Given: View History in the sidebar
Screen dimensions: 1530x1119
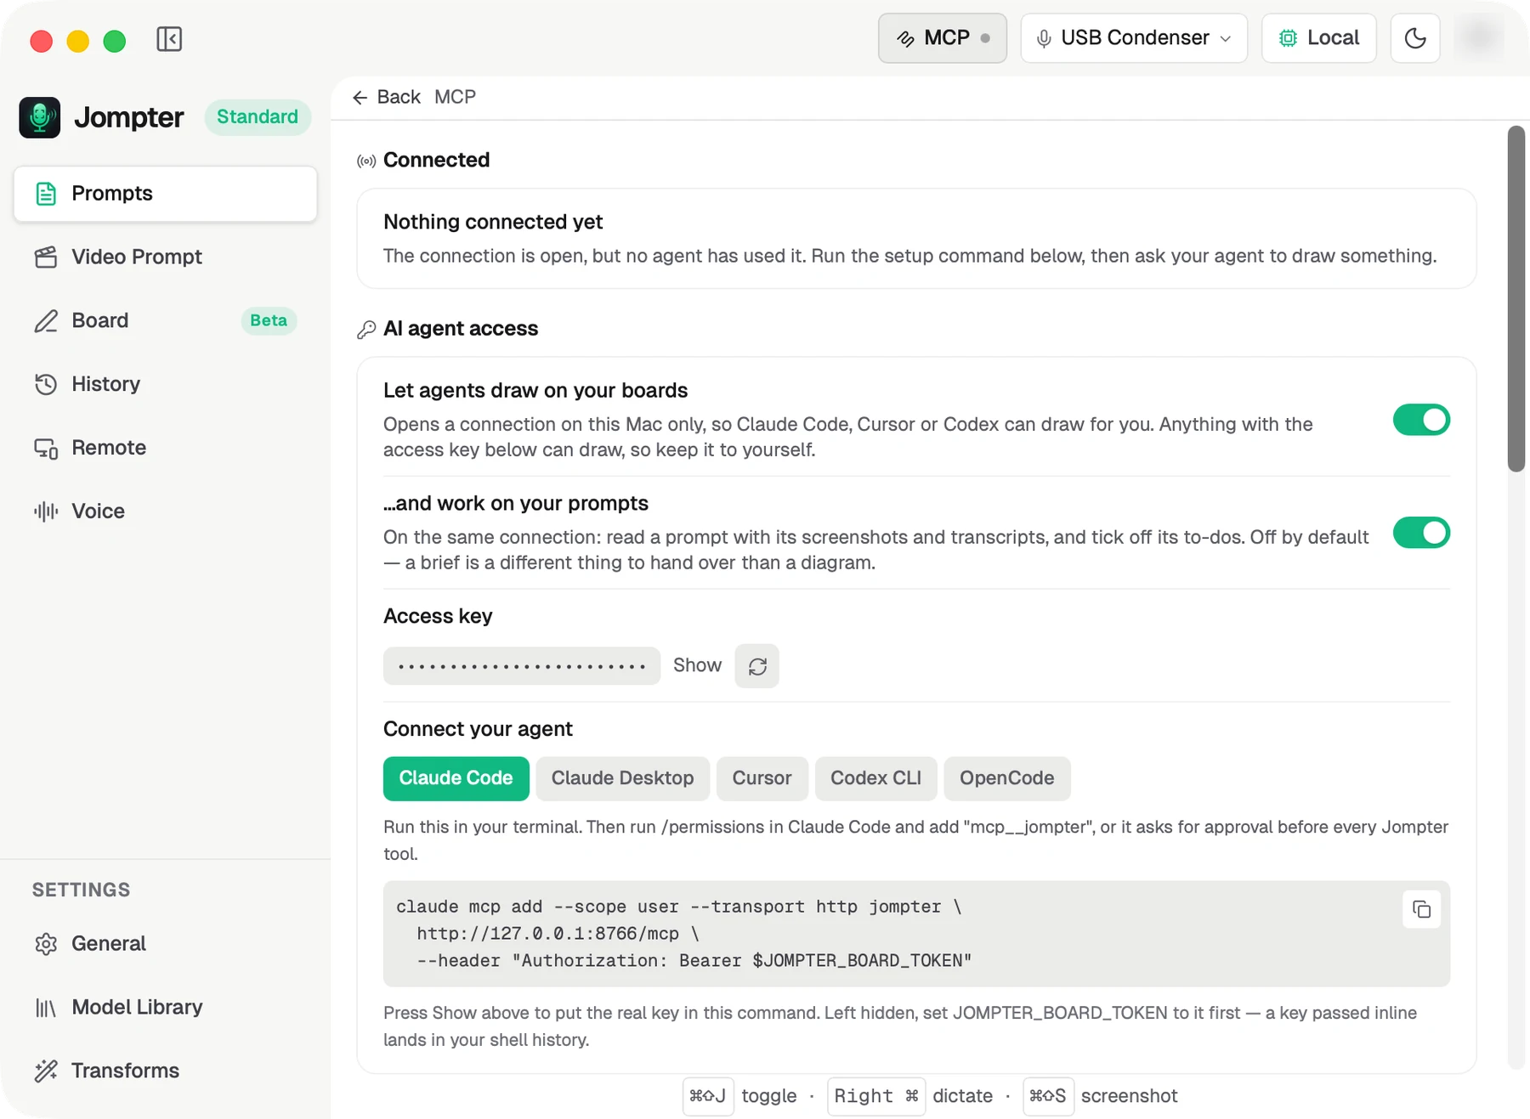Looking at the screenshot, I should (166, 385).
